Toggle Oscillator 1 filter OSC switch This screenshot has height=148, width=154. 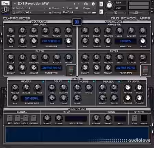pos(71,69)
